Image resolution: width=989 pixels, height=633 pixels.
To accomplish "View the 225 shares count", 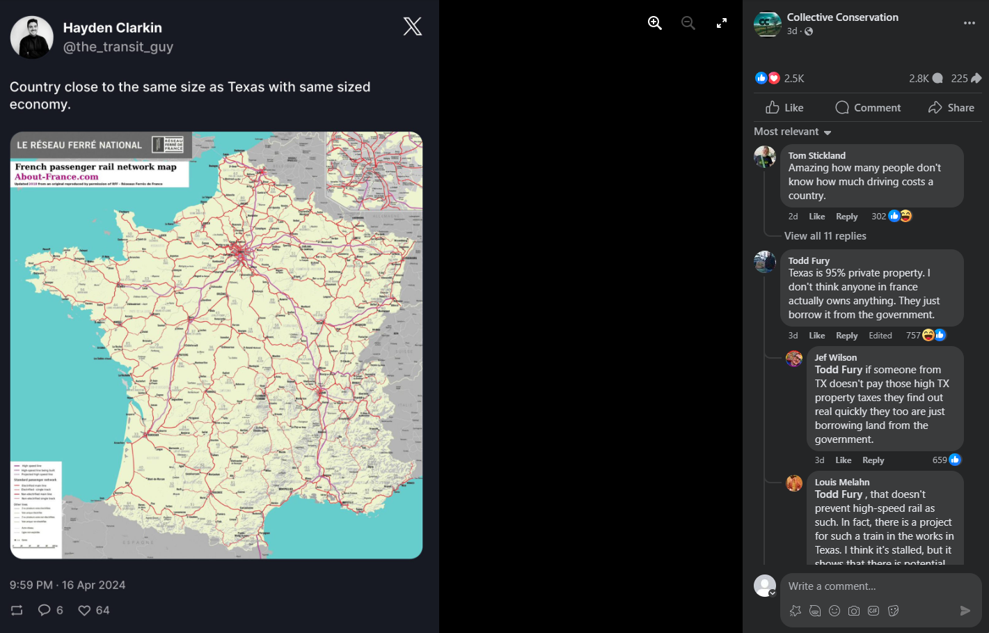I will click(966, 78).
